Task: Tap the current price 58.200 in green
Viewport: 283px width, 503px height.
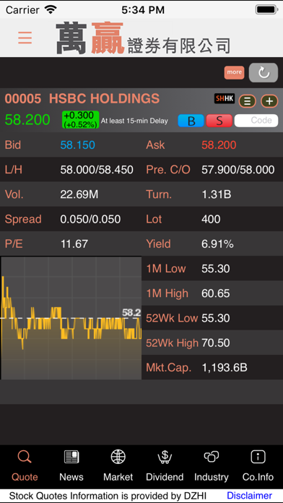Action: click(27, 120)
